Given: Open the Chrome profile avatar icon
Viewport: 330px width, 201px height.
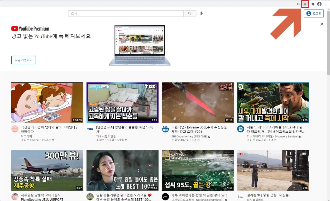Looking at the screenshot, I should click(319, 4).
